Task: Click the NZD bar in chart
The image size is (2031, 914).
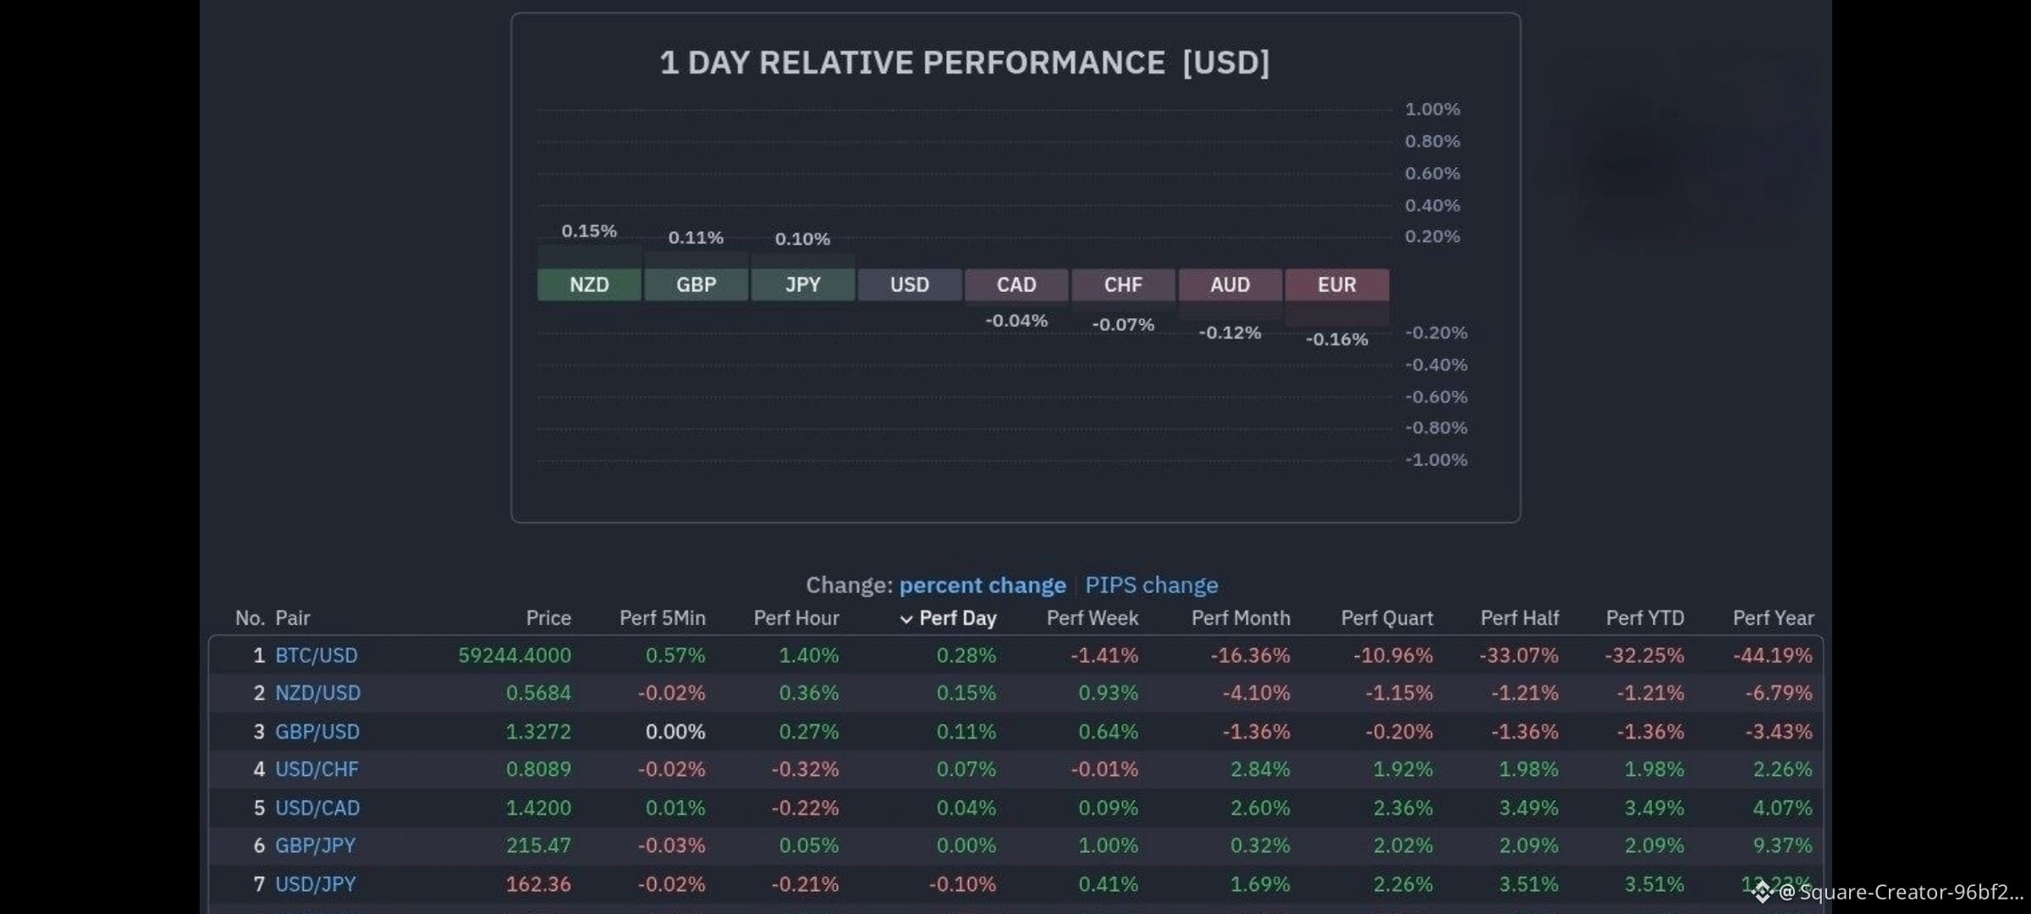Action: click(589, 284)
